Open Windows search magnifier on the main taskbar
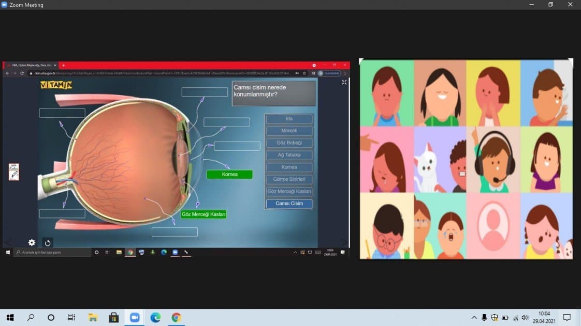Viewport: 581px width, 326px height. (31, 318)
